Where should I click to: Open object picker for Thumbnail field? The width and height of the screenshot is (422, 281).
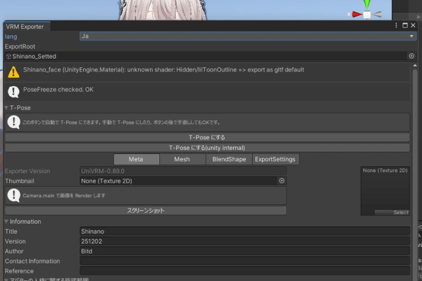tap(281, 181)
